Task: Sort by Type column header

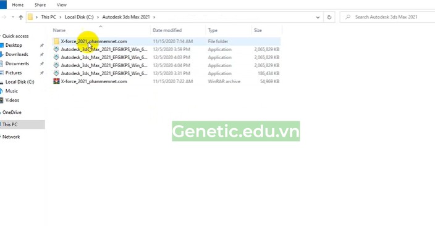Action: coord(213,30)
